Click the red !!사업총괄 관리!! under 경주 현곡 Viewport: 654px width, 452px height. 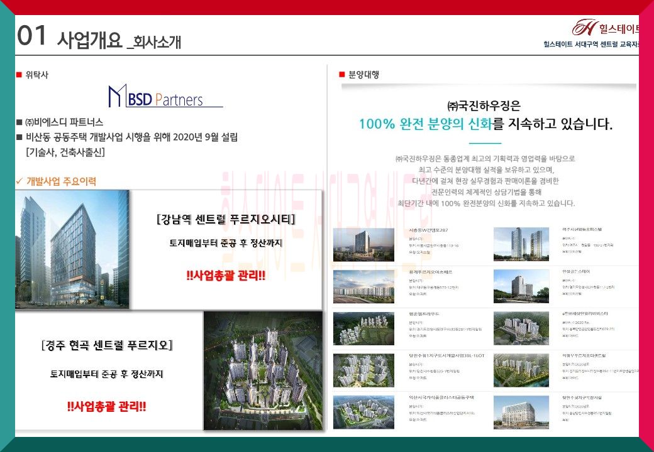click(x=107, y=407)
